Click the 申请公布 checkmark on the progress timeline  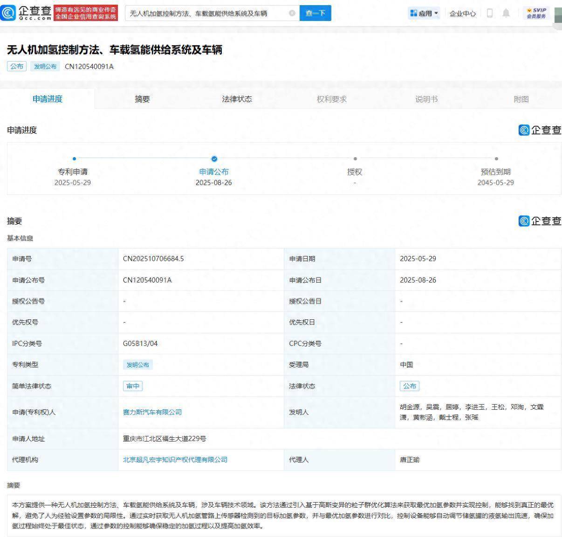pyautogui.click(x=214, y=159)
